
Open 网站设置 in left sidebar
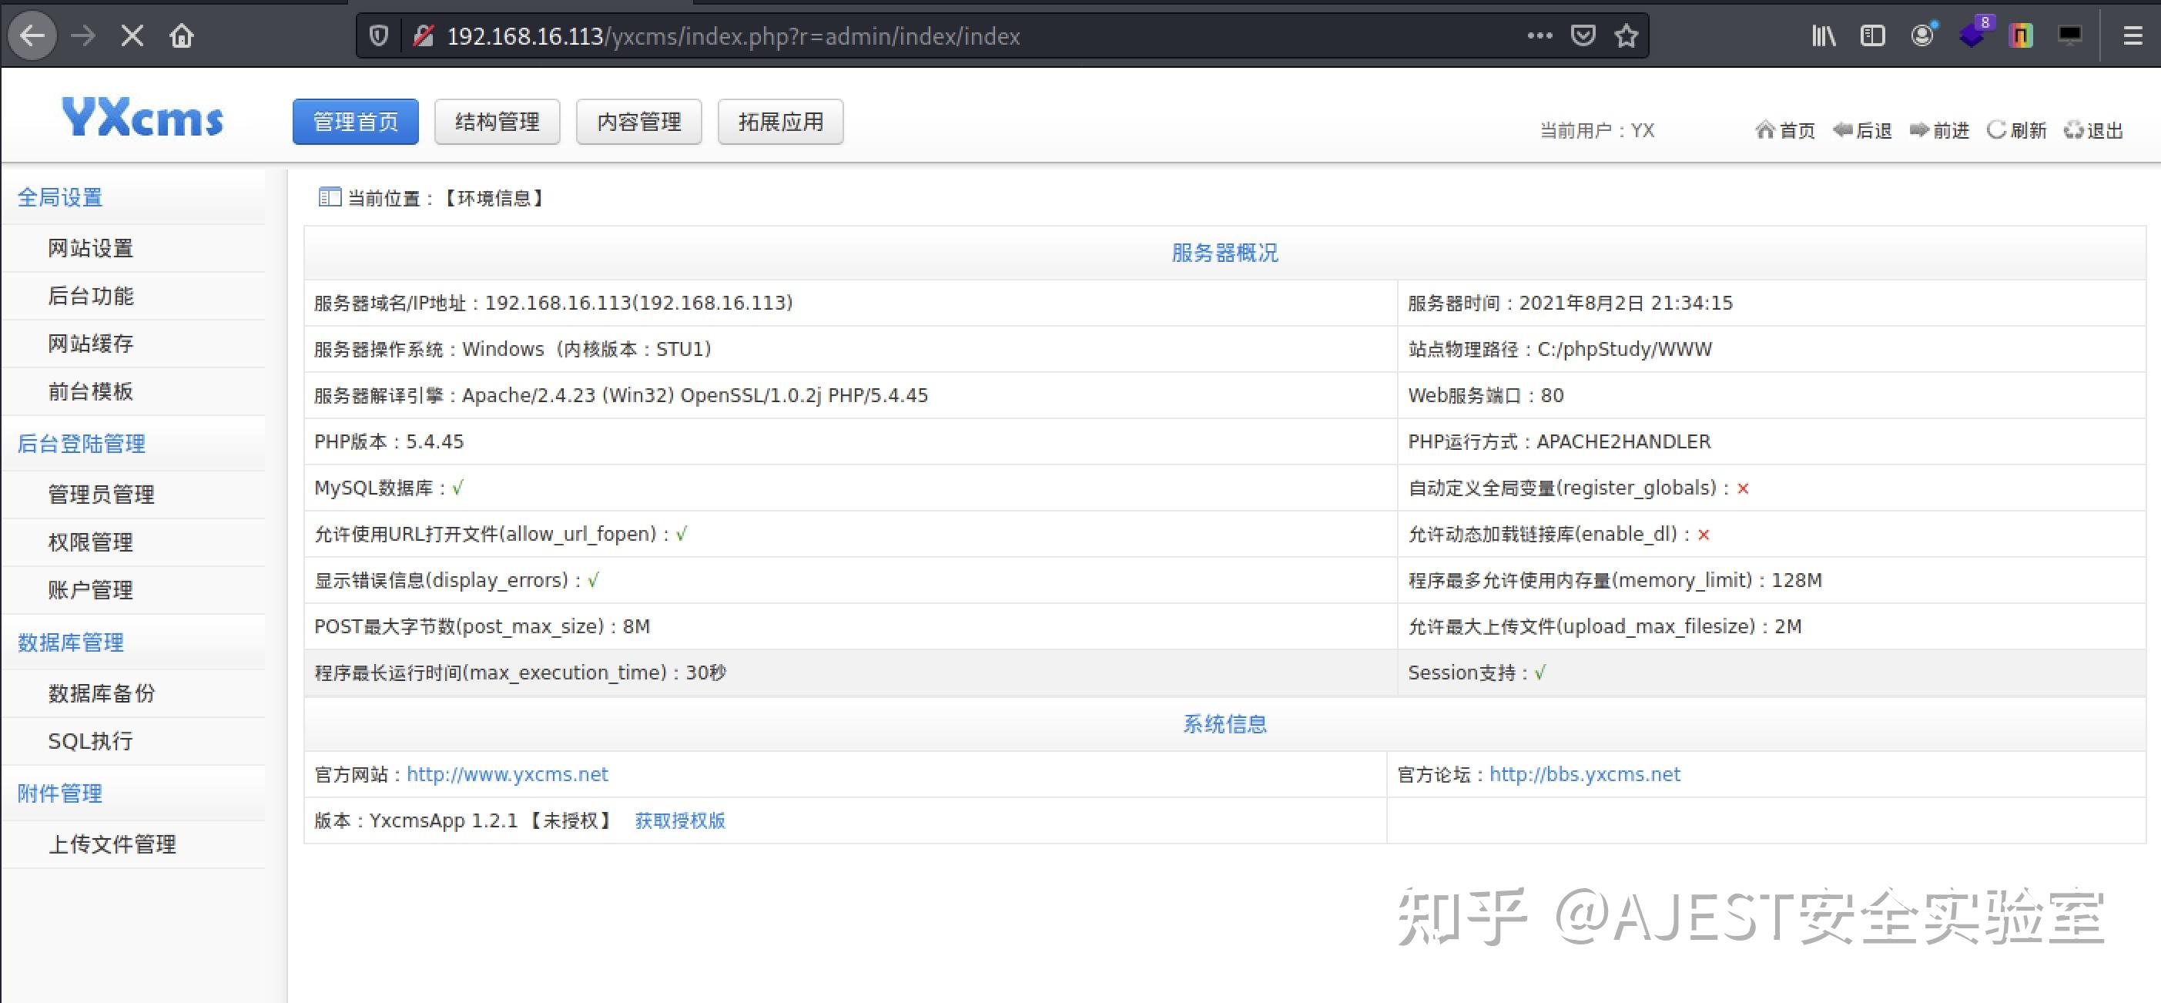(91, 249)
